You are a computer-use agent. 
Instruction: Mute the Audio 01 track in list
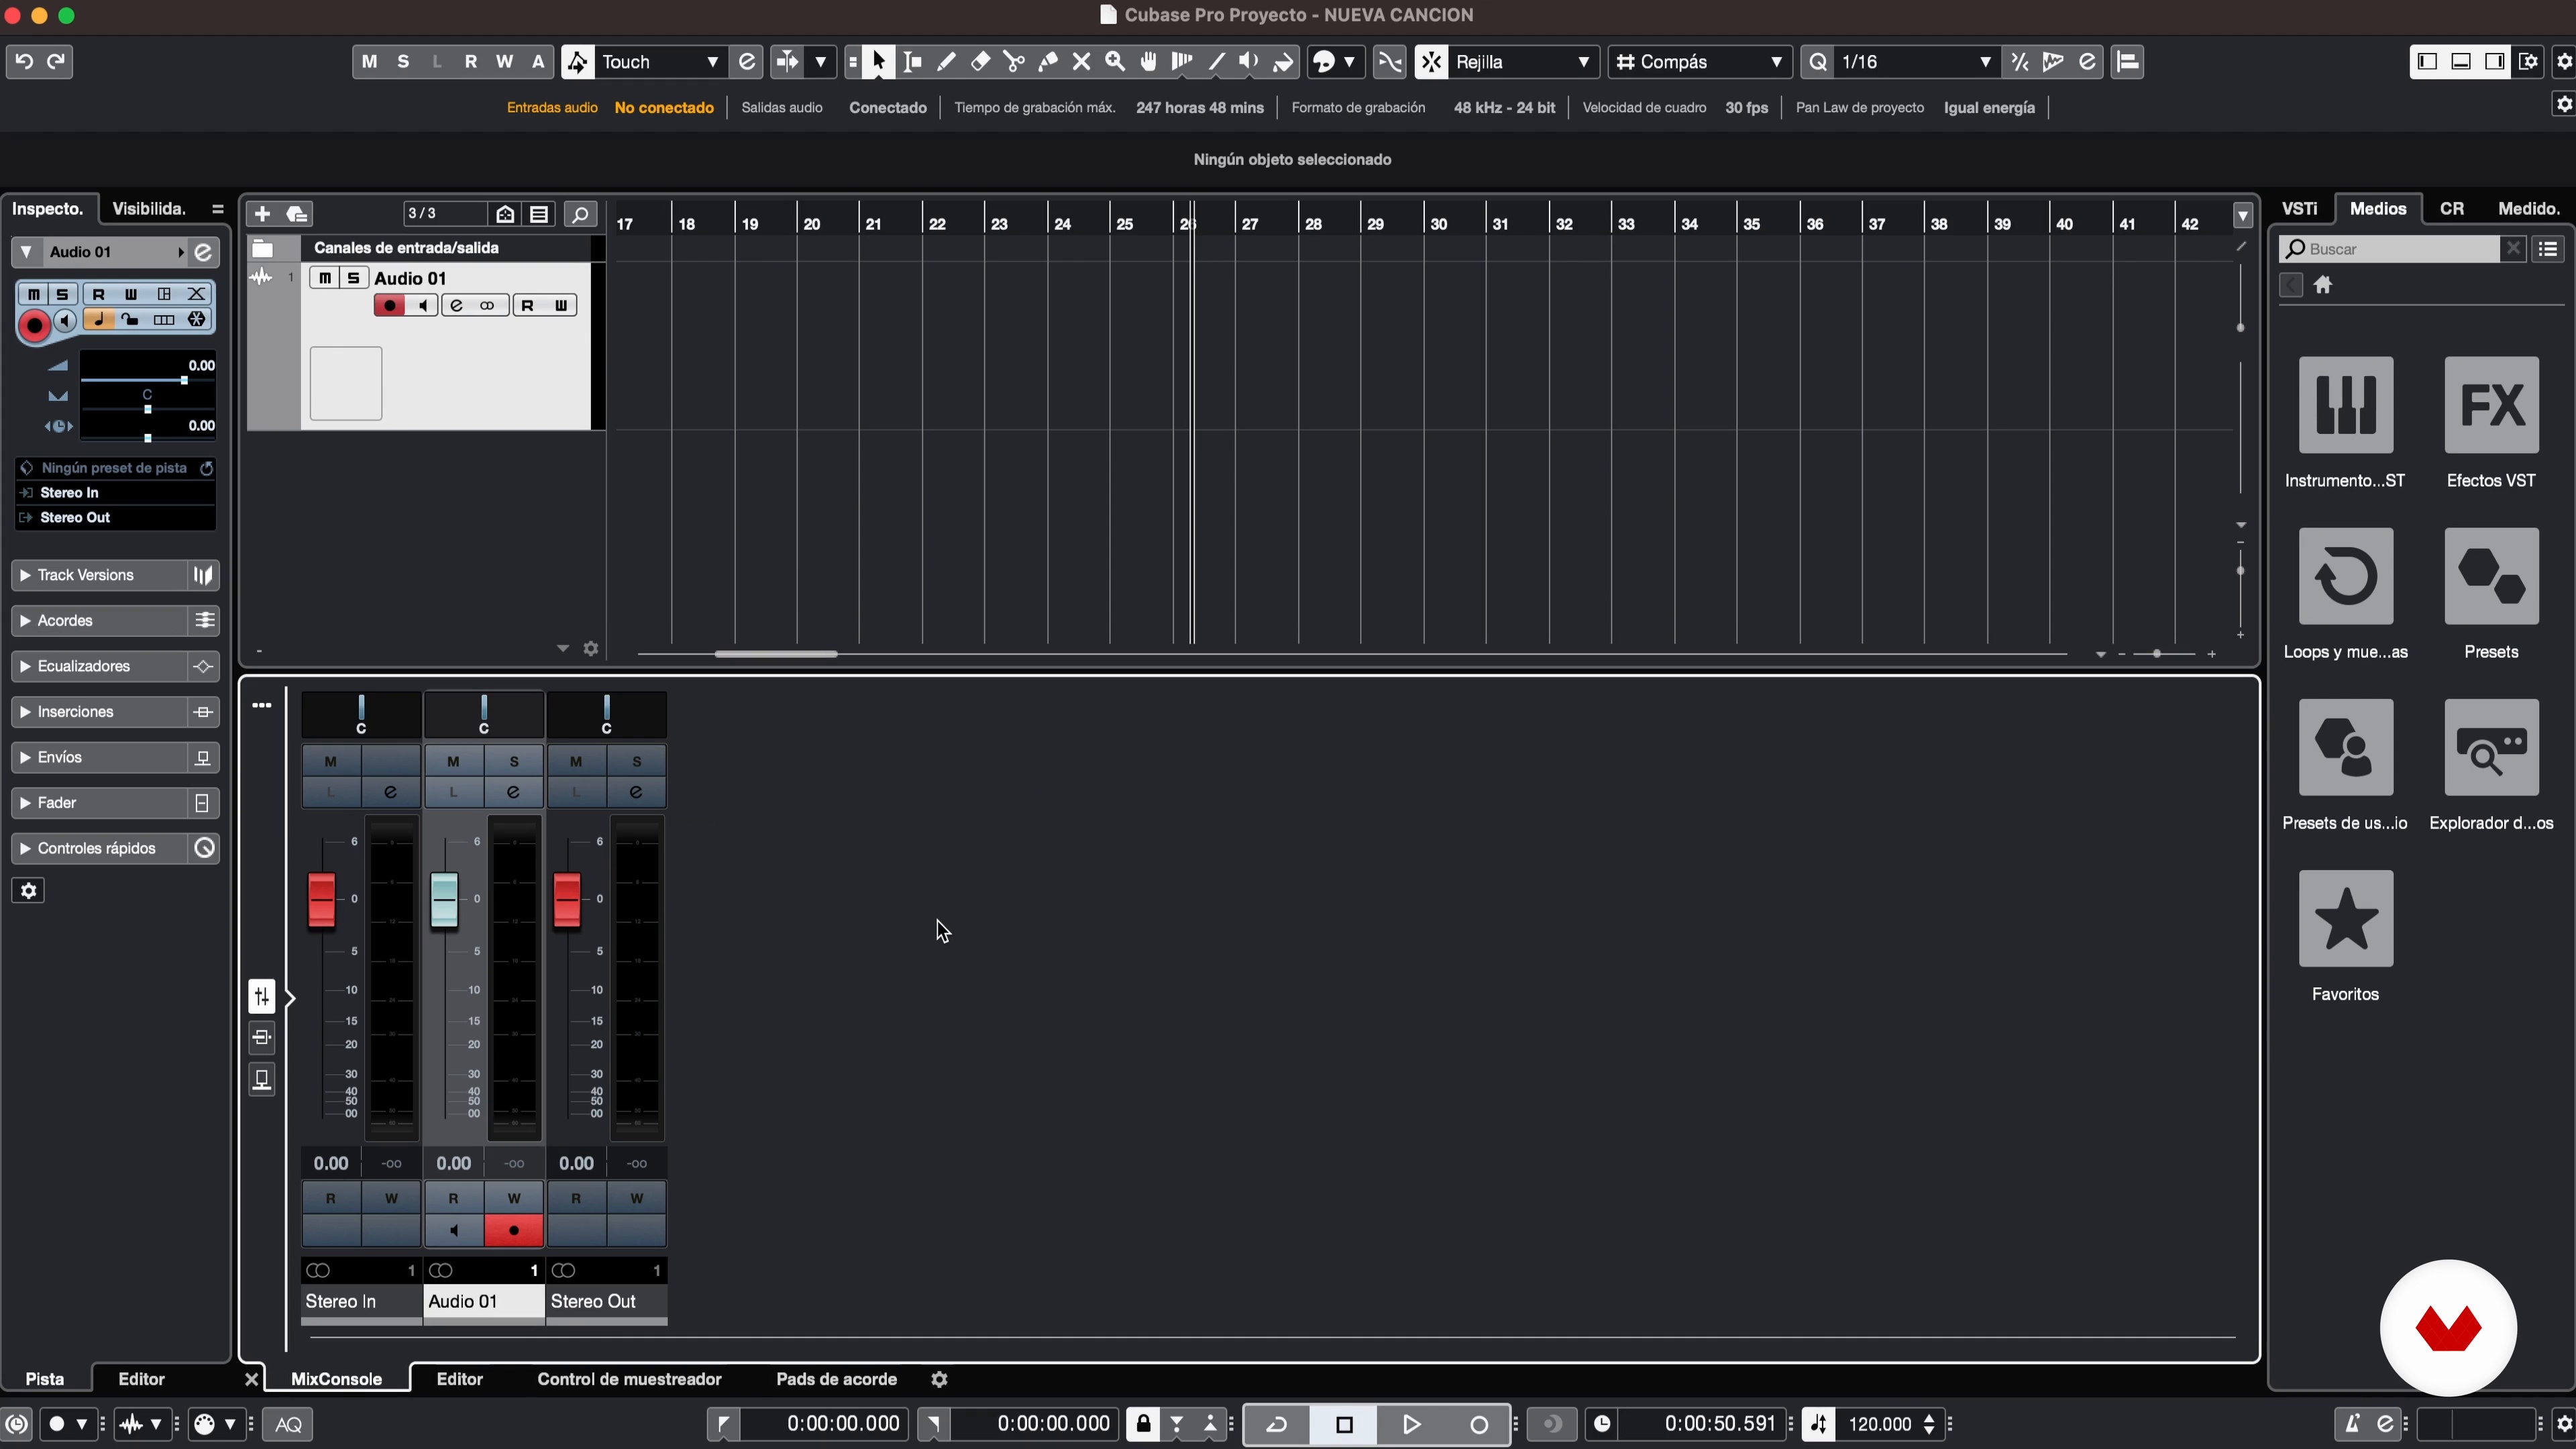coord(325,278)
